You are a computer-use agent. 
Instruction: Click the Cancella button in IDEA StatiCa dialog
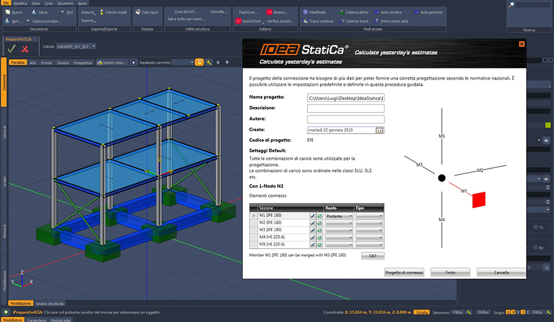[501, 272]
